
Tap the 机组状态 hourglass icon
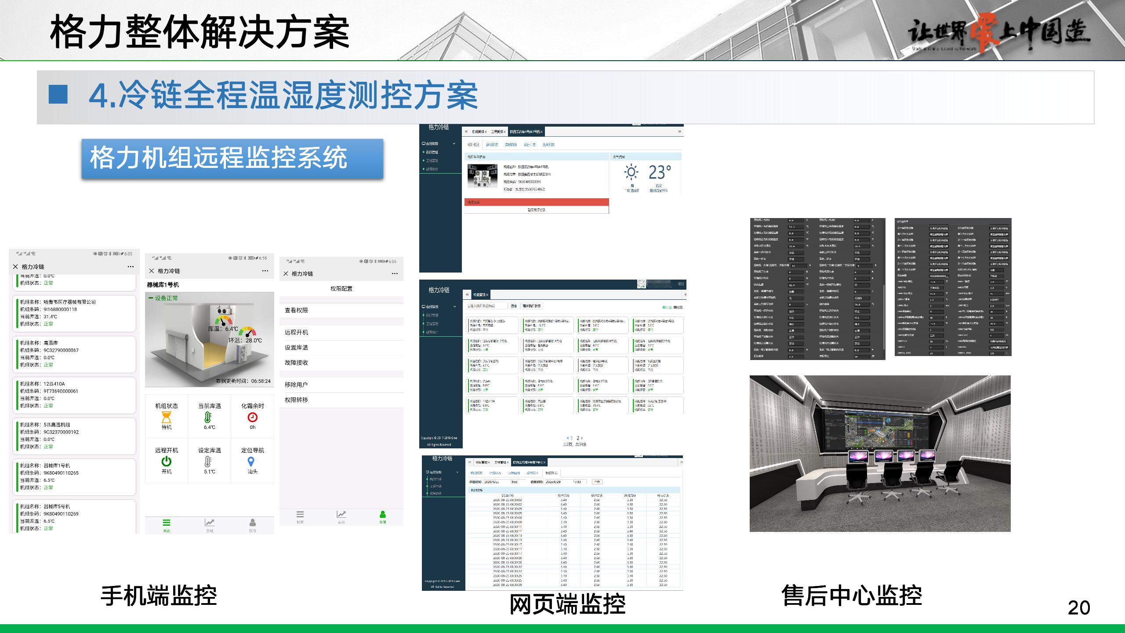click(x=166, y=417)
